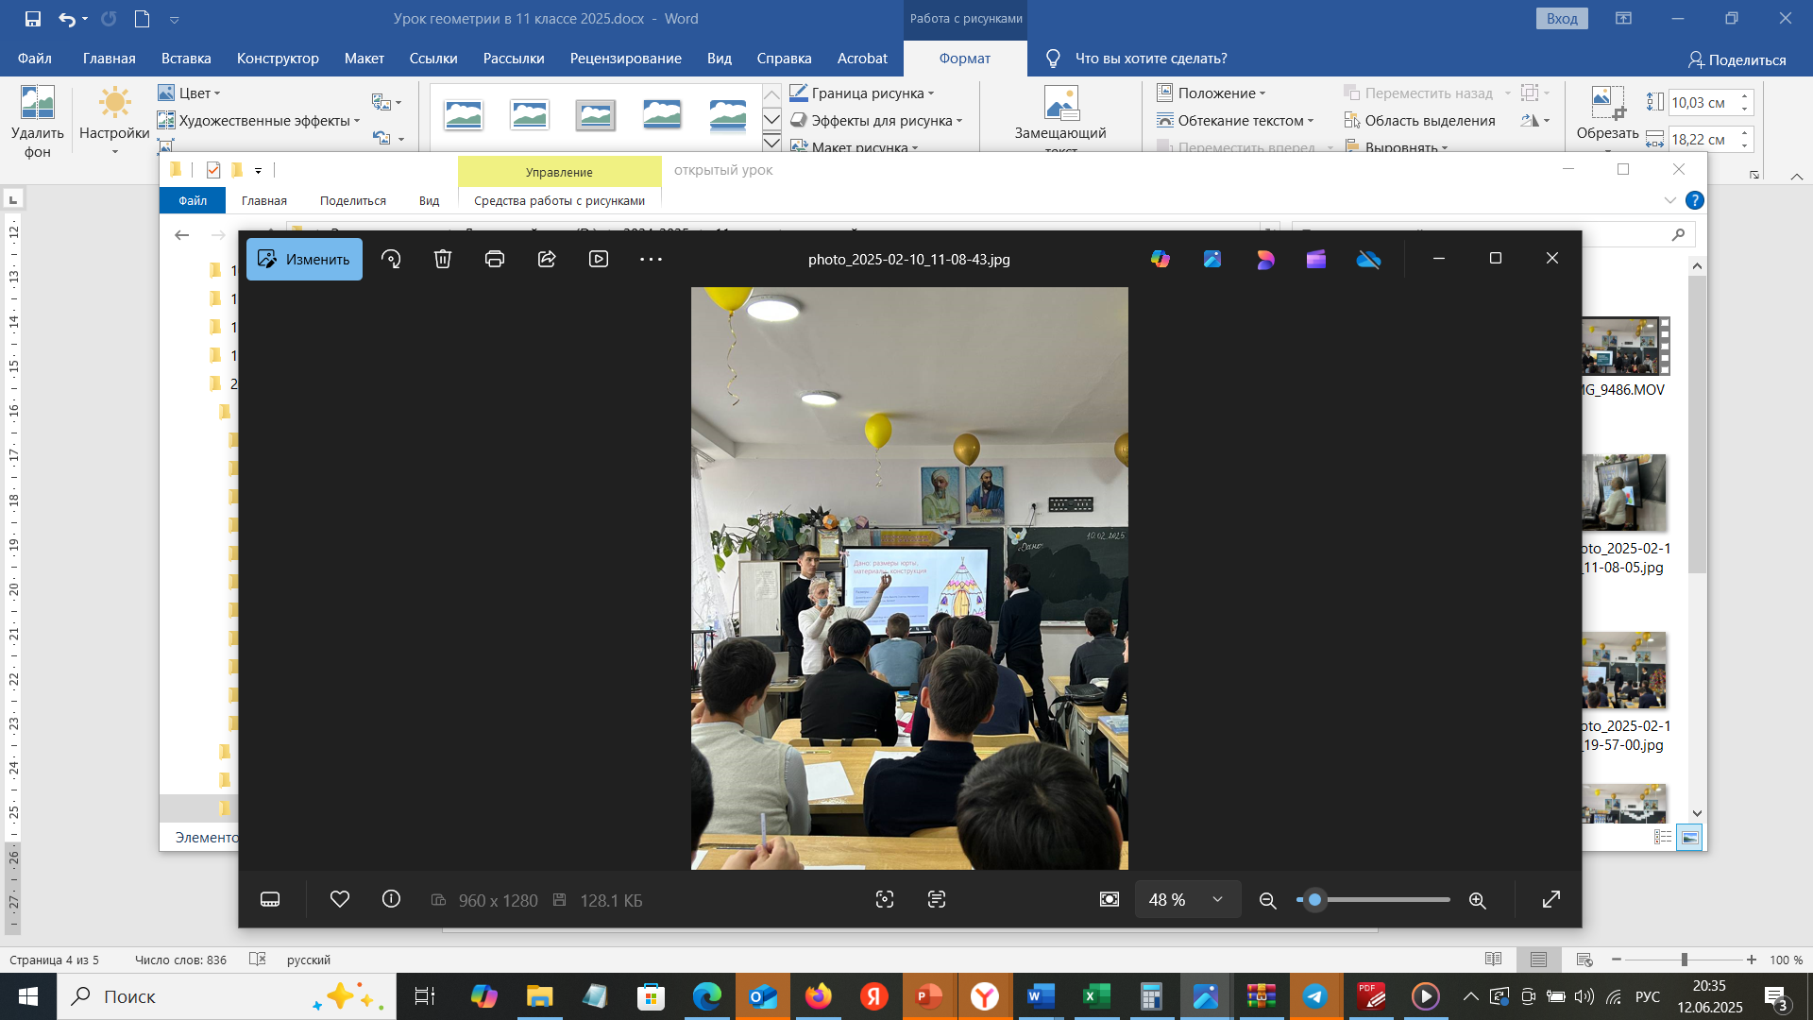Click the Обрезать crop tool
The image size is (1813, 1020).
[1607, 113]
